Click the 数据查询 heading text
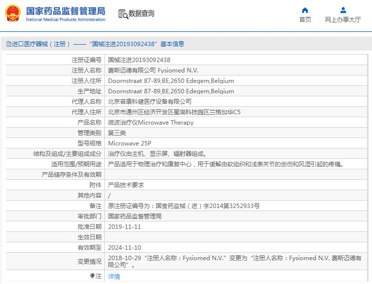 pyautogui.click(x=142, y=13)
